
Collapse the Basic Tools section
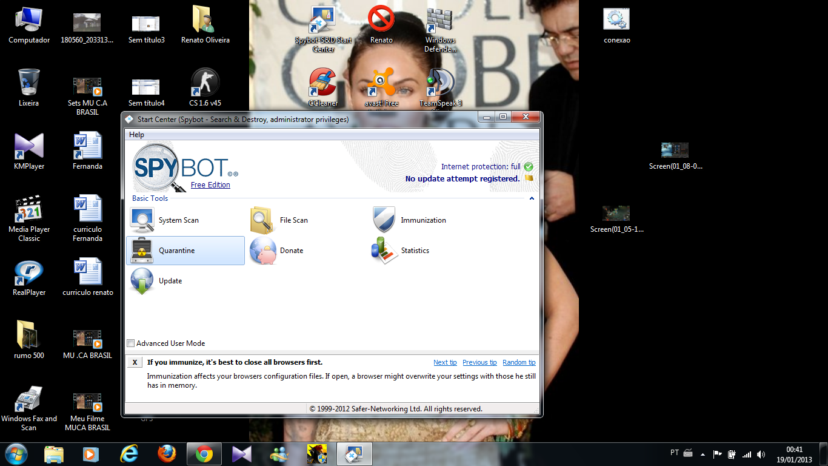click(532, 198)
